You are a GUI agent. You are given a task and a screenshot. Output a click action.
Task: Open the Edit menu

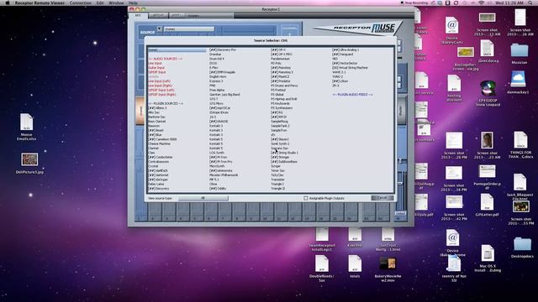100,3
